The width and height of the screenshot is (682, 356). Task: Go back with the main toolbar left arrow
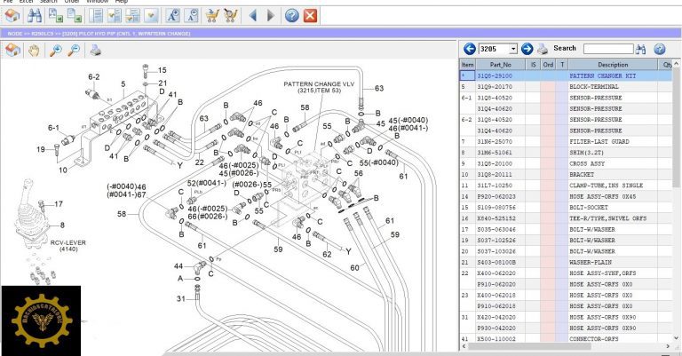[253, 15]
